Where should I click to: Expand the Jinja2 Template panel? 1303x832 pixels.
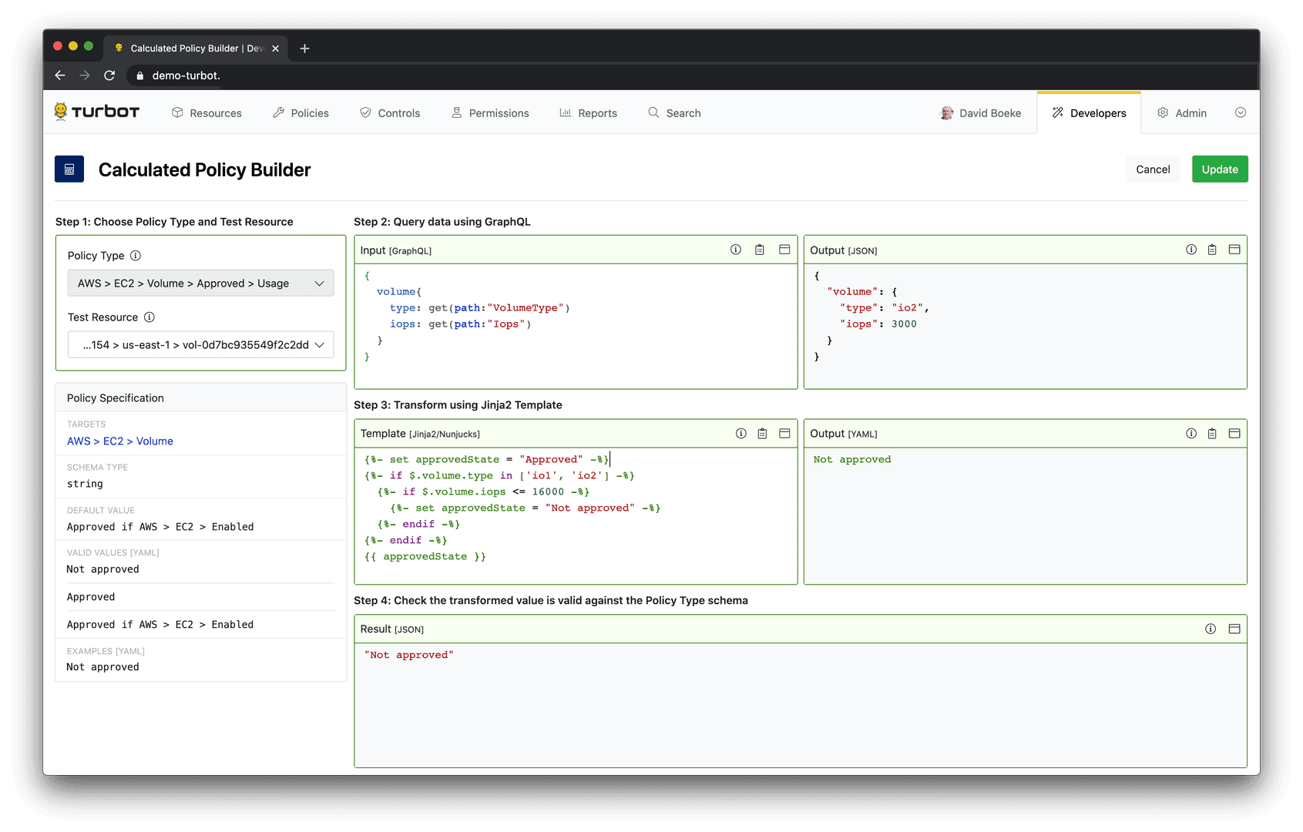coord(784,434)
